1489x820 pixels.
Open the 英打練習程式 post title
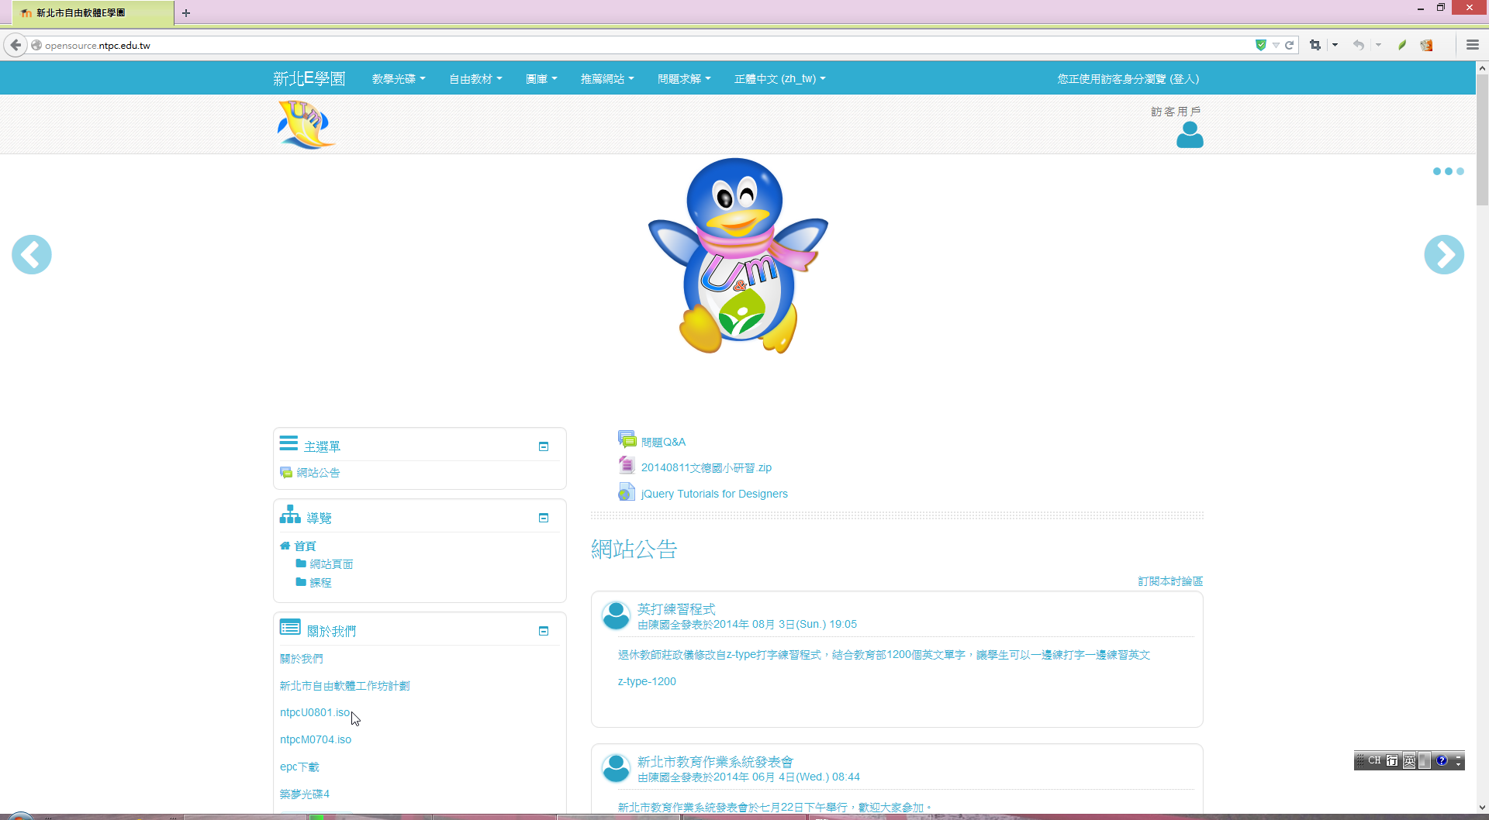(x=676, y=609)
